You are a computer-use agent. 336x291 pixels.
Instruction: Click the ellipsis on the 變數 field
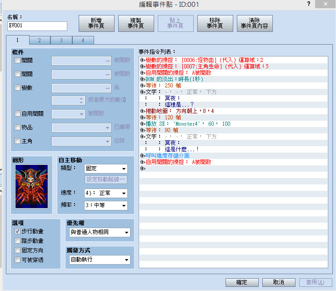(x=108, y=88)
